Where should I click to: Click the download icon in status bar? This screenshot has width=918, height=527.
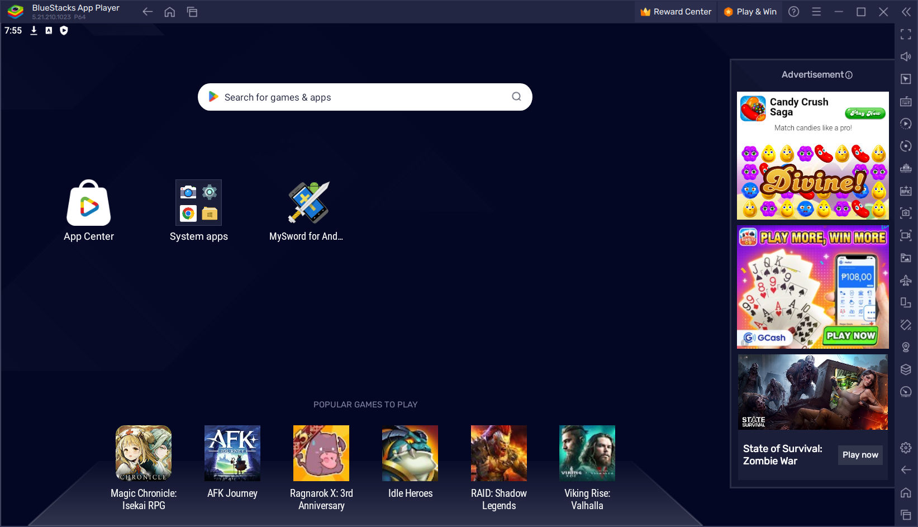click(34, 31)
